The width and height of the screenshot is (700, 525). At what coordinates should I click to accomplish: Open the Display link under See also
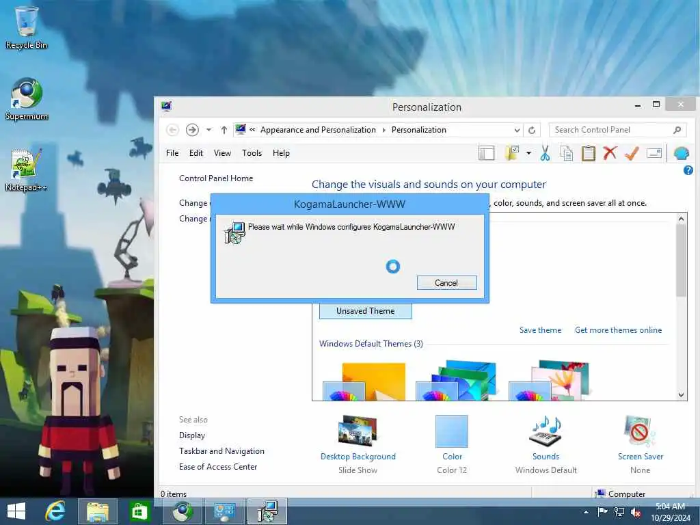192,435
